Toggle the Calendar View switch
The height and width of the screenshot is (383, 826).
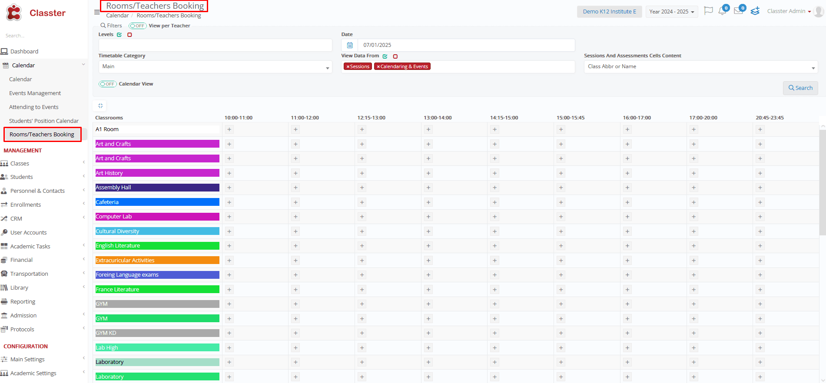[x=108, y=84]
